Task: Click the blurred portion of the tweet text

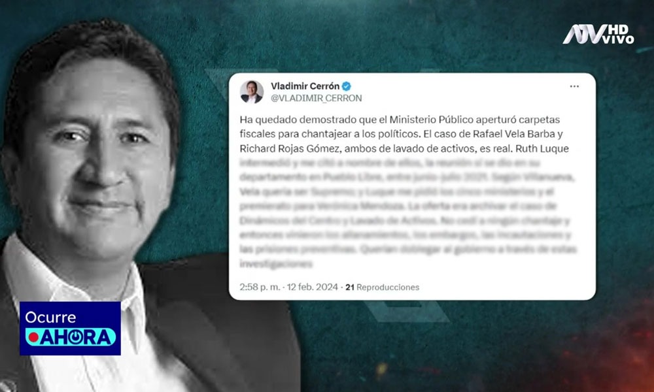Action: point(407,213)
